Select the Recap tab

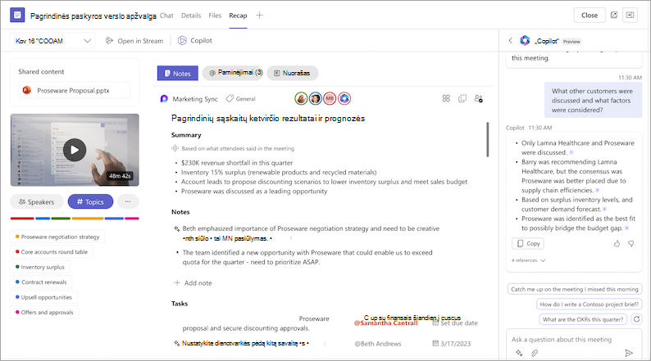[238, 16]
